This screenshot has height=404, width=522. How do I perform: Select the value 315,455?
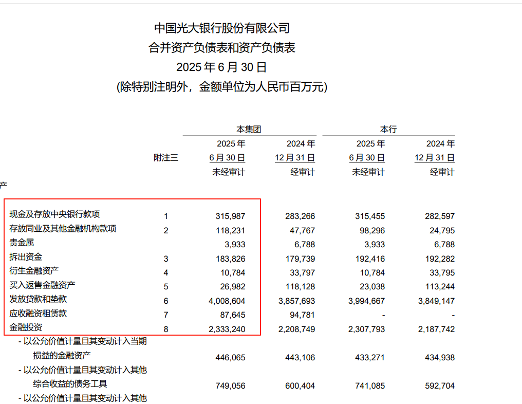click(370, 216)
